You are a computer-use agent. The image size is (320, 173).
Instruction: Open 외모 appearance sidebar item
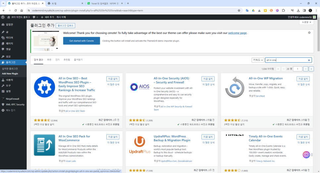pos(13,57)
